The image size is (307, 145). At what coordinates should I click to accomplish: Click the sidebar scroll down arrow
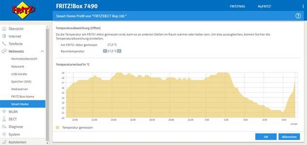[x=47, y=143]
